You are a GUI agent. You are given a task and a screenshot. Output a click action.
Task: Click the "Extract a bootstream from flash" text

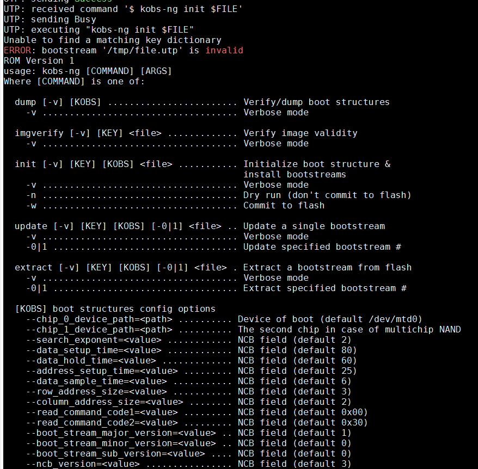point(327,268)
